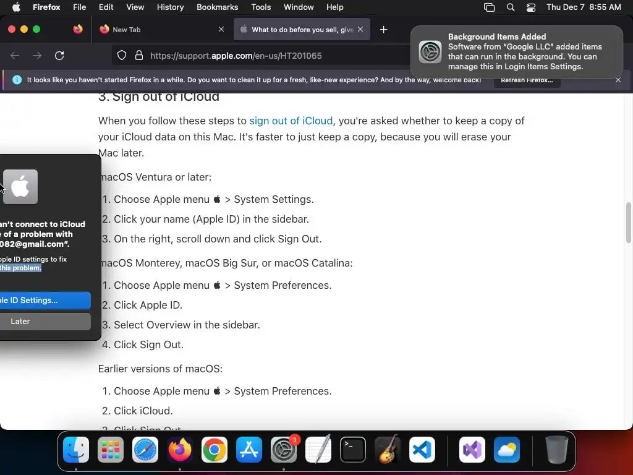Open a new tab with plus button
This screenshot has height=475, width=633.
coord(383,30)
